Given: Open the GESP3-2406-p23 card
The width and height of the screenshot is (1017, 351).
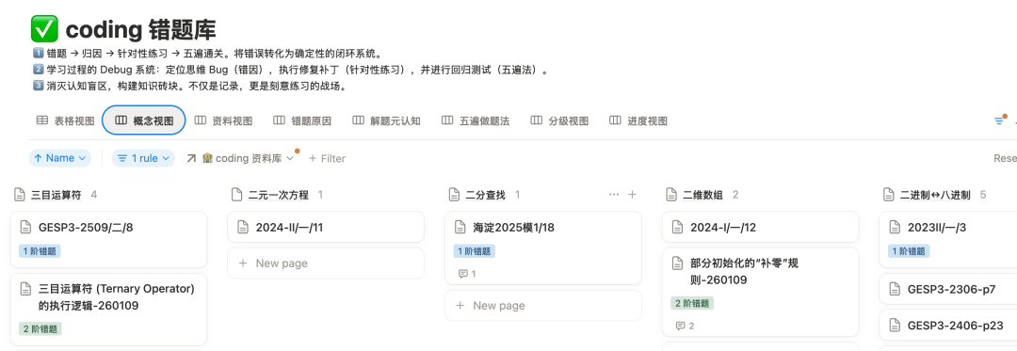Looking at the screenshot, I should tap(948, 325).
